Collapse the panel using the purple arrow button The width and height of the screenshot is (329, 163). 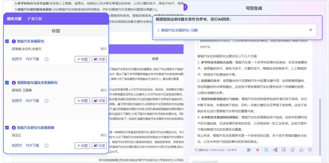point(185,7)
